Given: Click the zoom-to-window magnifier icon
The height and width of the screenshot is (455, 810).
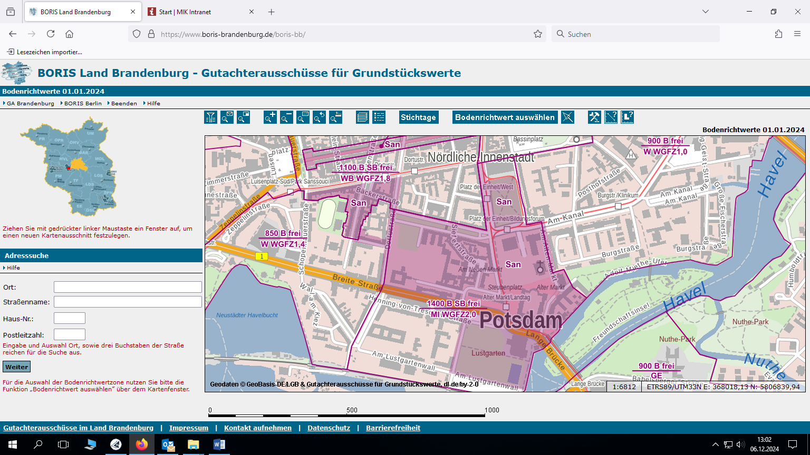Looking at the screenshot, I should click(303, 117).
